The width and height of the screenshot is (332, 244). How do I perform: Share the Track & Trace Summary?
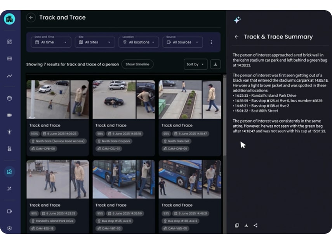256,225
